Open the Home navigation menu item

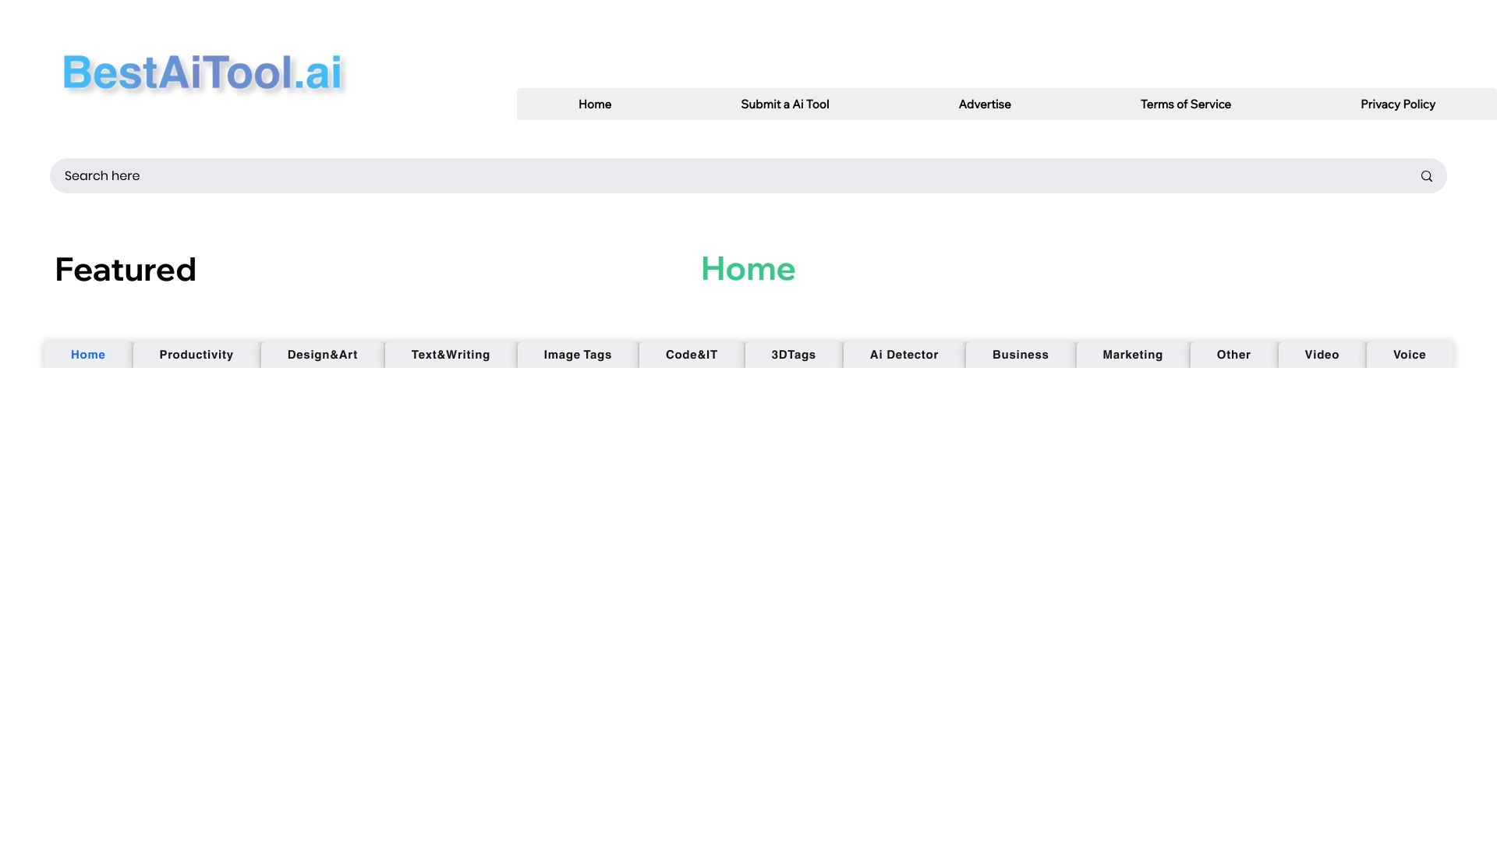[x=594, y=104]
